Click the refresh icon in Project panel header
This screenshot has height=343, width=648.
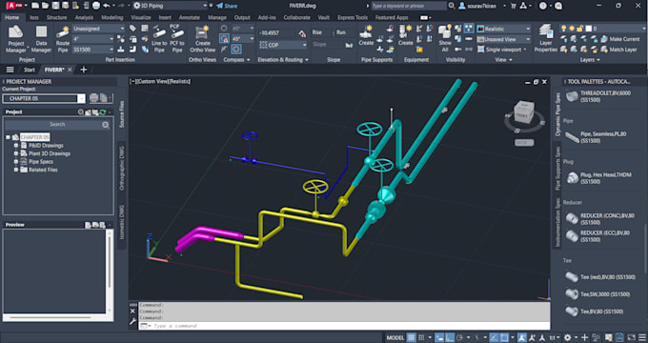tap(103, 112)
